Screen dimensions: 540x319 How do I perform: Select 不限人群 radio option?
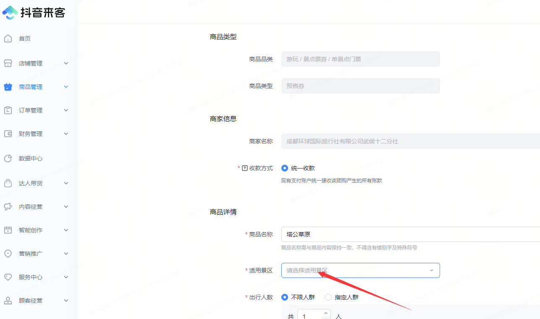285,297
